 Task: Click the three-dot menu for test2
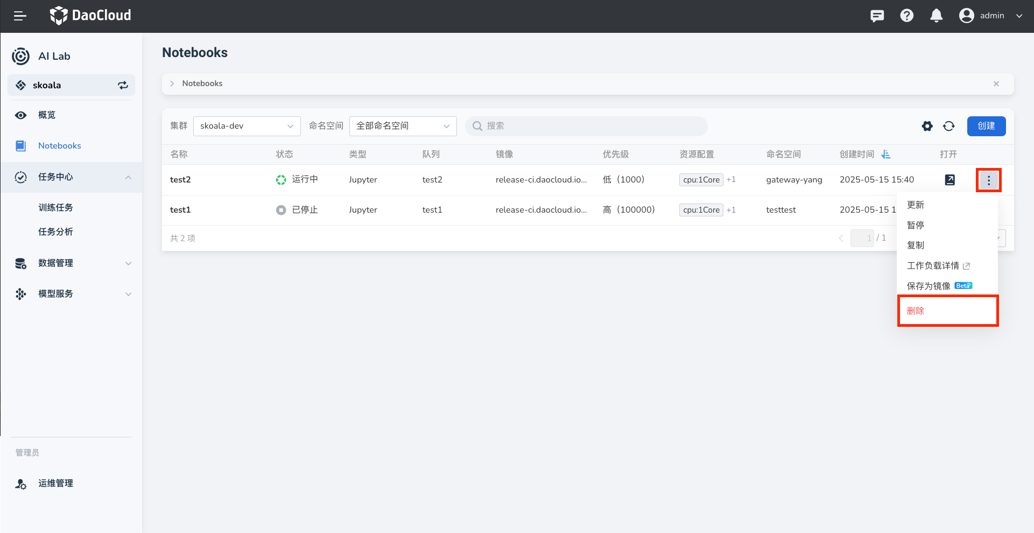[988, 180]
